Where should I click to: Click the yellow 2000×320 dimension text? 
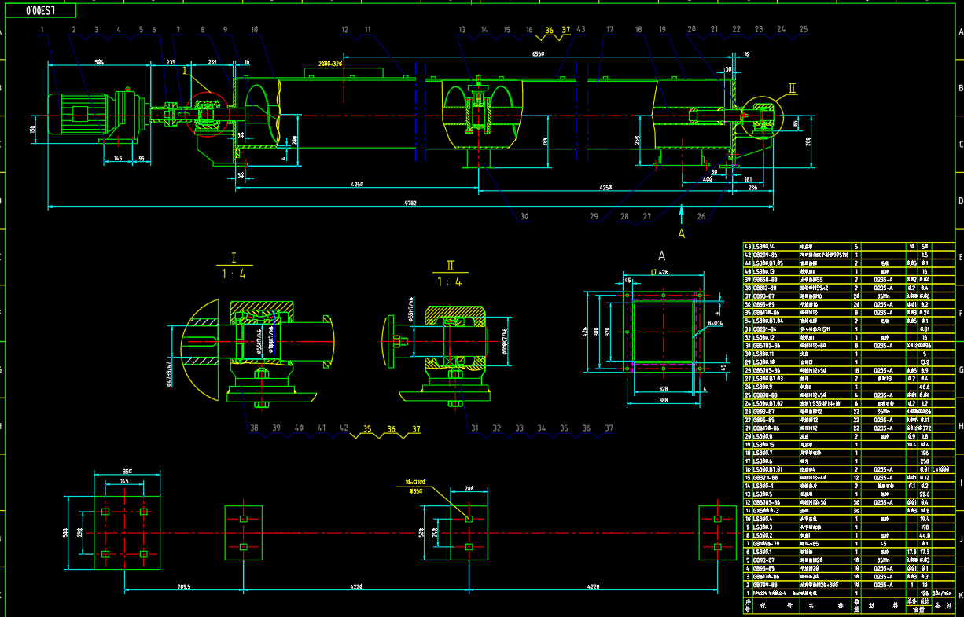pos(330,63)
